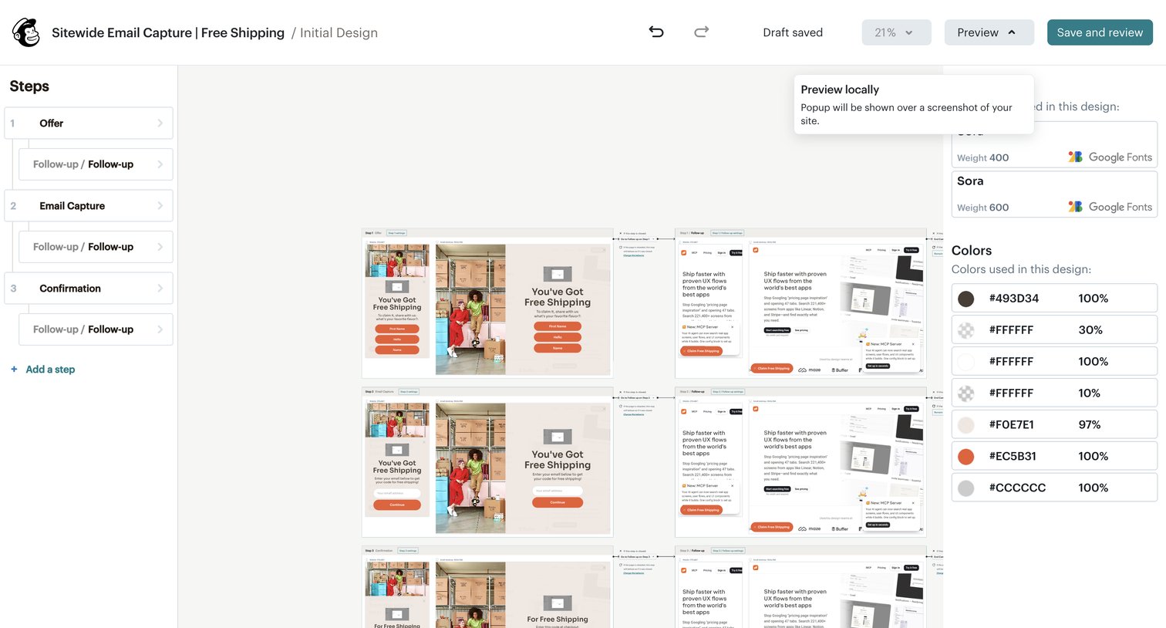Viewport: 1166px width, 628px height.
Task: Open the Follow-up under Email Capture
Action: point(96,247)
